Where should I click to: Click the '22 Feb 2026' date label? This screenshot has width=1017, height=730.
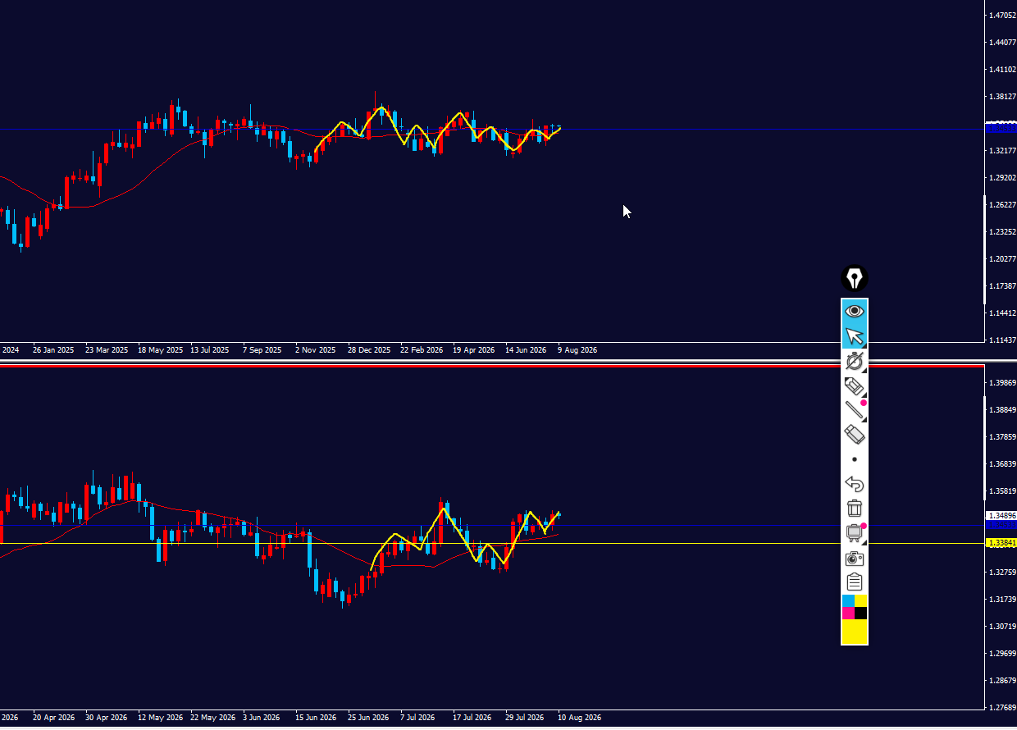click(x=422, y=350)
